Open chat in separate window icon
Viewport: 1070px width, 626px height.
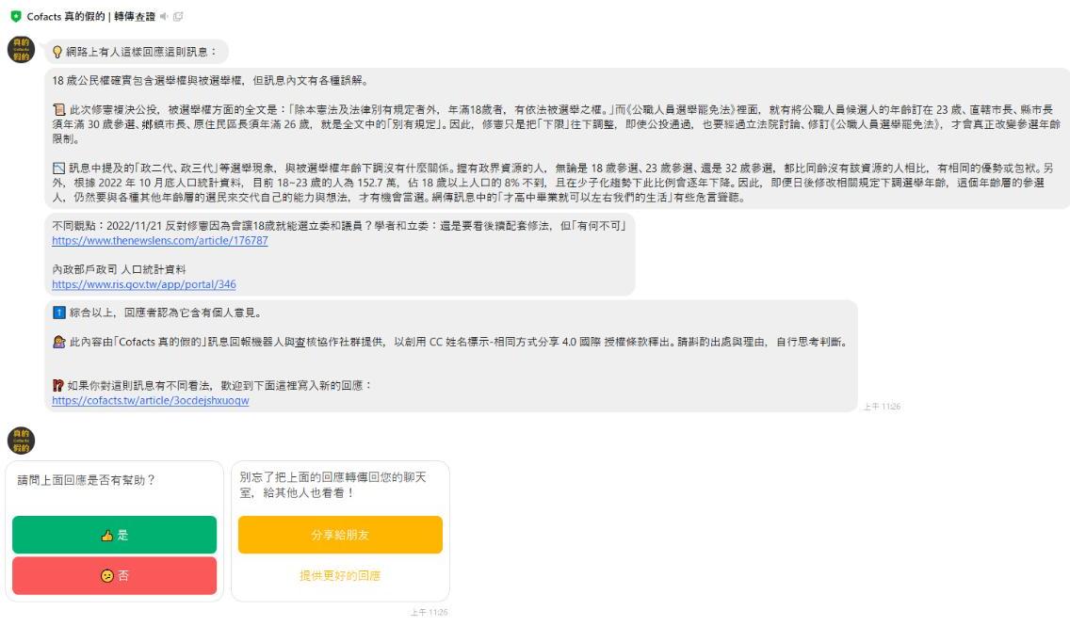[179, 16]
